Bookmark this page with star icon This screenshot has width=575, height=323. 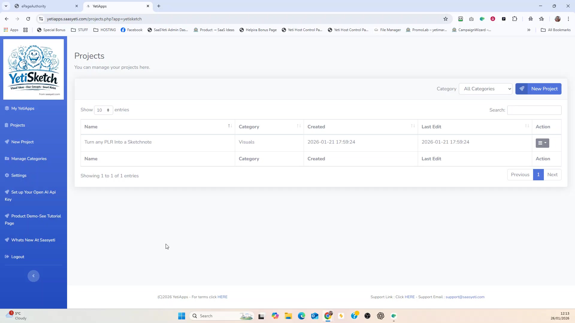tap(446, 19)
